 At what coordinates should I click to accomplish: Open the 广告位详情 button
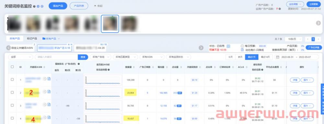click(314, 47)
